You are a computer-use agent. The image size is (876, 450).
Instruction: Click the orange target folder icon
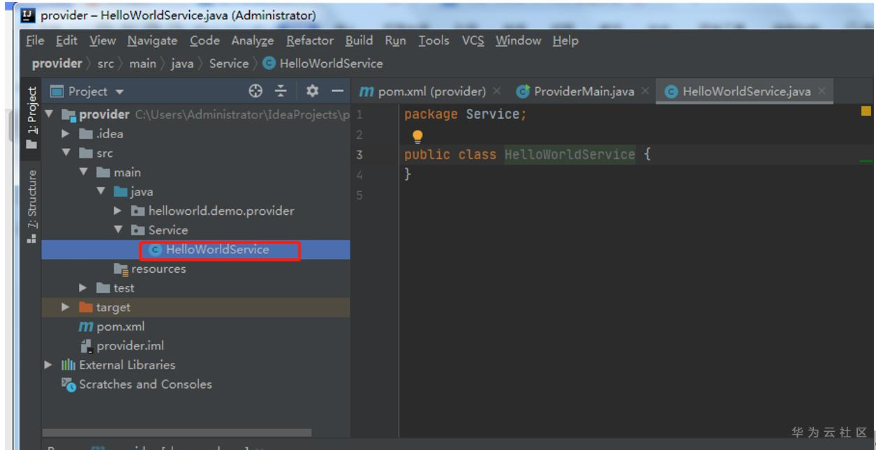tap(86, 308)
